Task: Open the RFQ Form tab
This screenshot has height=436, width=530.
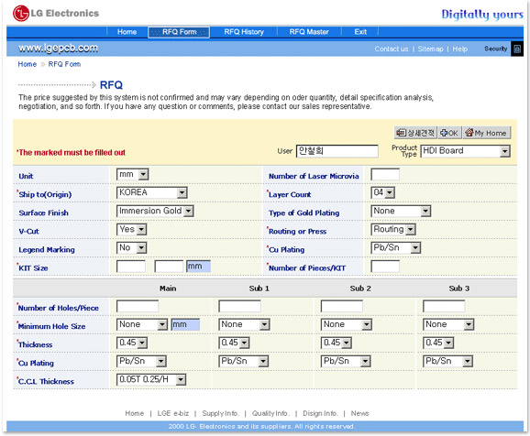Action: click(x=179, y=32)
